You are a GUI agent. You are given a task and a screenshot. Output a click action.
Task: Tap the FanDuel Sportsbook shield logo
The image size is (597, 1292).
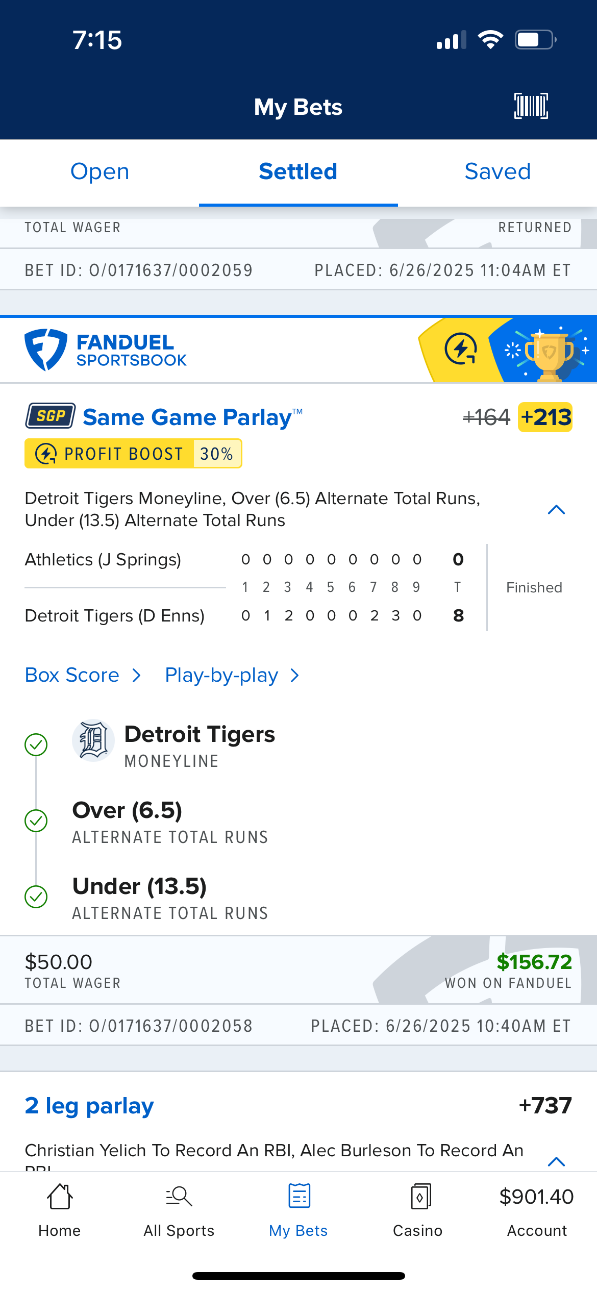pyautogui.click(x=46, y=350)
